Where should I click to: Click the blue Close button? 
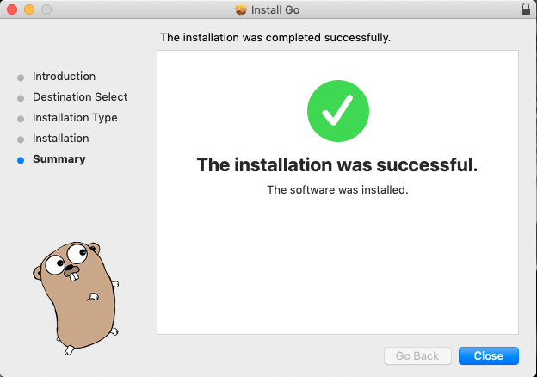pos(489,355)
